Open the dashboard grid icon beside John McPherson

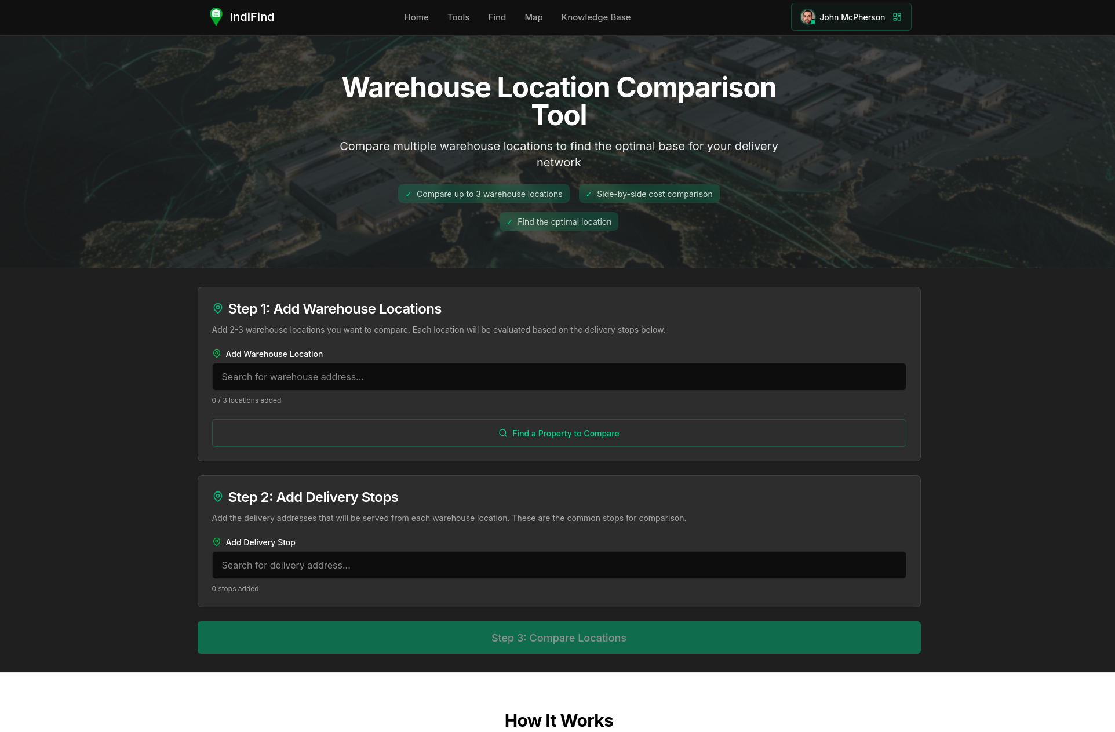point(897,17)
